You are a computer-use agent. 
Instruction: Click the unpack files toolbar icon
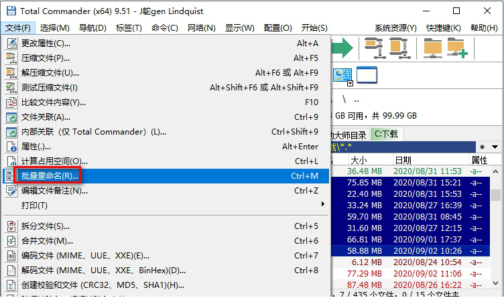[x=399, y=48]
